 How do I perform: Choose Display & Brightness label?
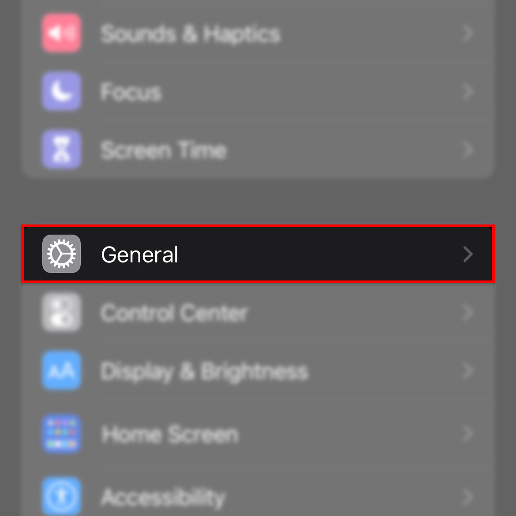tap(204, 372)
